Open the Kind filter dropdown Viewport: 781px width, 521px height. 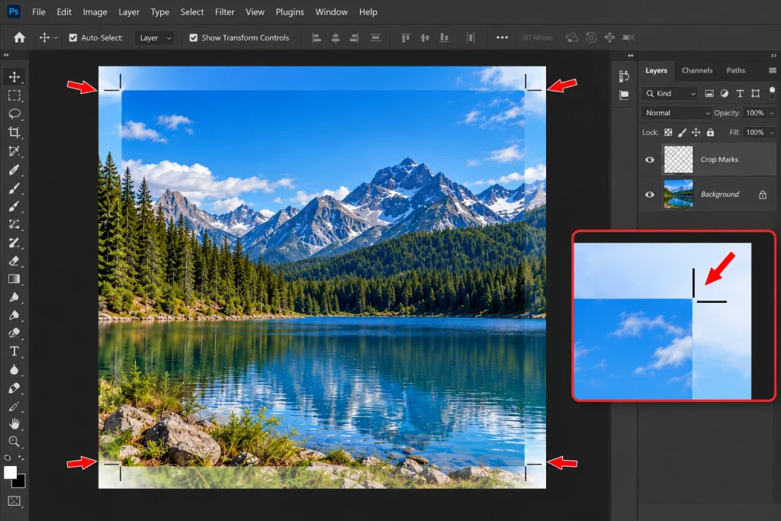(670, 93)
